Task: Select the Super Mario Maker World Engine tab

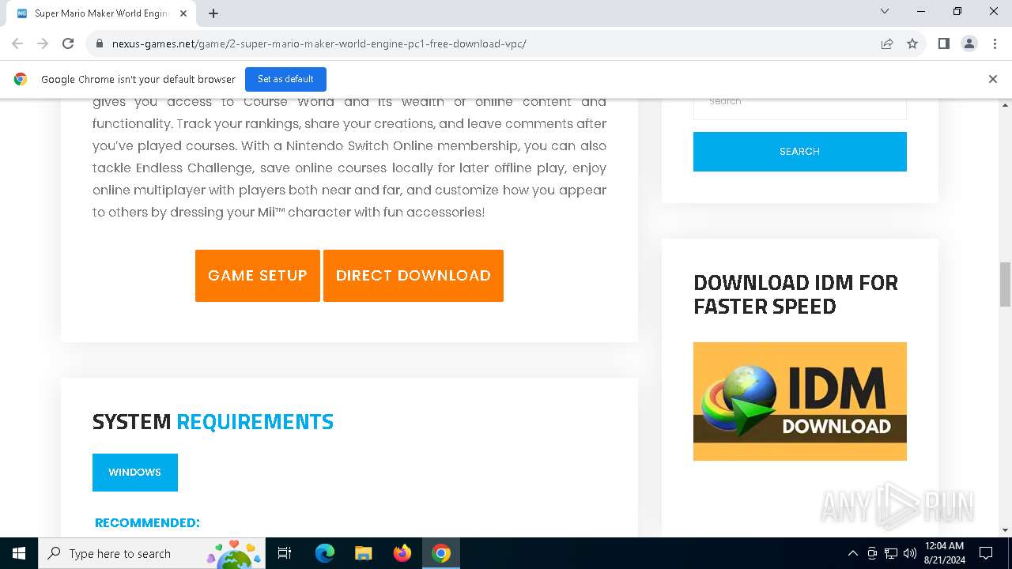Action: 101,13
